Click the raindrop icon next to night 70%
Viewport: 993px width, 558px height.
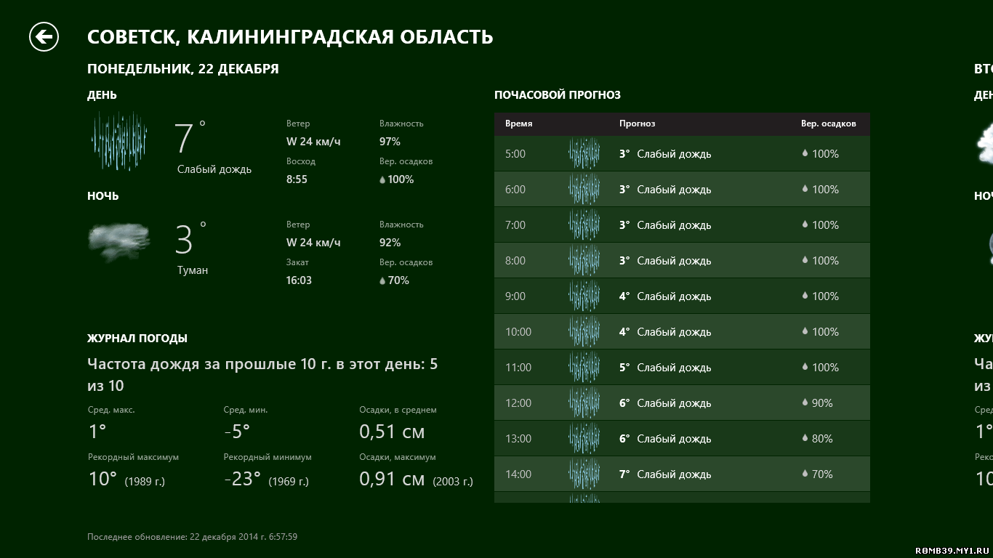(382, 280)
